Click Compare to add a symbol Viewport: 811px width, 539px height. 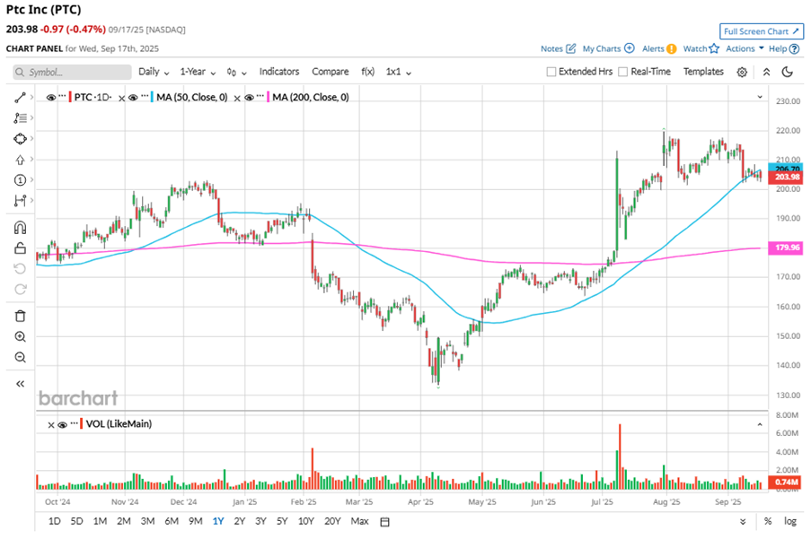(330, 72)
